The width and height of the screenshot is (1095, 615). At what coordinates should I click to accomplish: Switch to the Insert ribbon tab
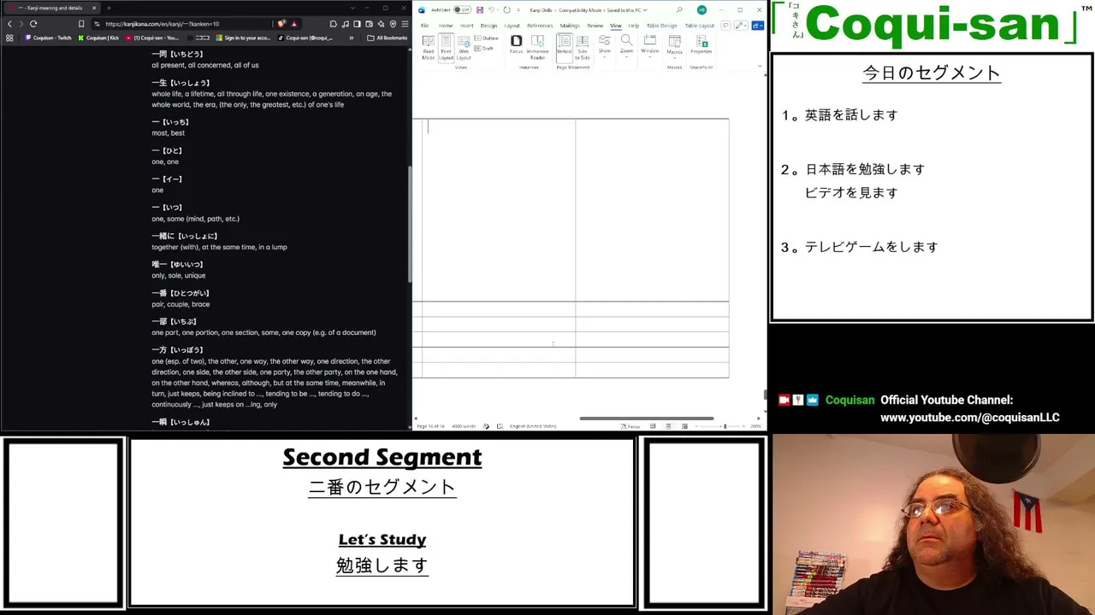[466, 26]
